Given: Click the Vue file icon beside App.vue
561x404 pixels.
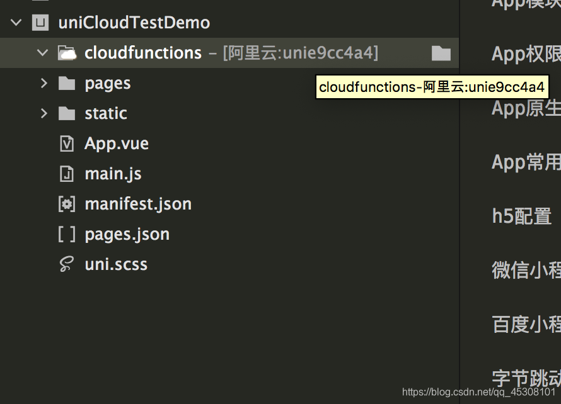Looking at the screenshot, I should pos(67,143).
